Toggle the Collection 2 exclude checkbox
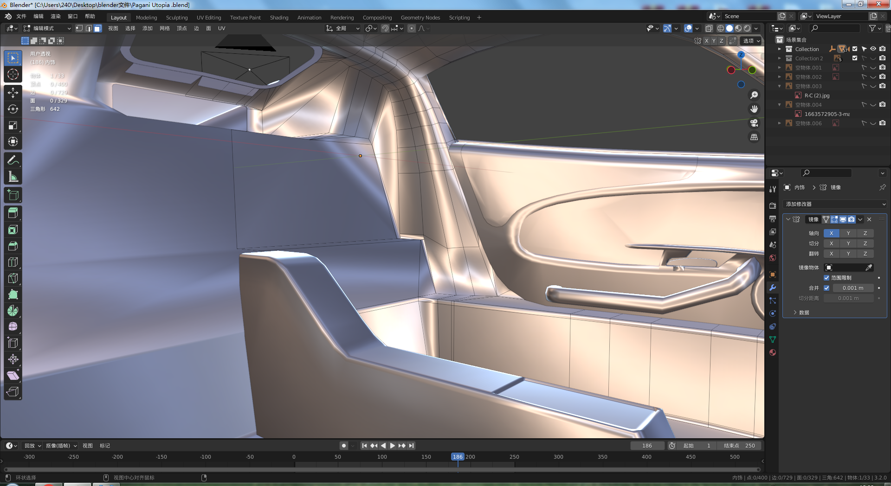 [855, 58]
